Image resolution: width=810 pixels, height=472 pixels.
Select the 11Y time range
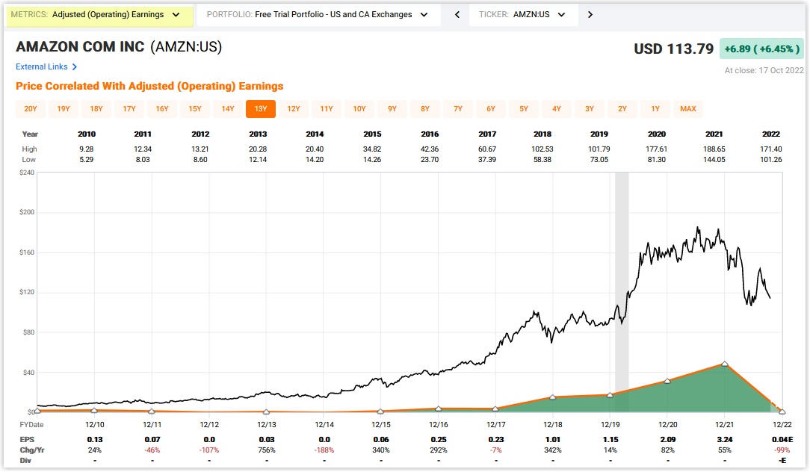click(327, 109)
